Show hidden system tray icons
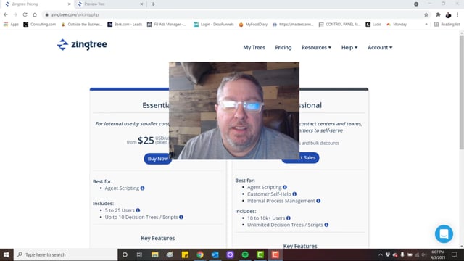Image resolution: width=464 pixels, height=261 pixels. tap(380, 254)
